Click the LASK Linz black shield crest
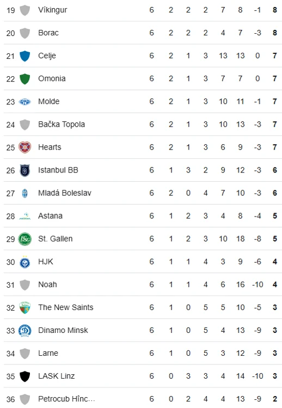The image size is (282, 408). point(24,376)
